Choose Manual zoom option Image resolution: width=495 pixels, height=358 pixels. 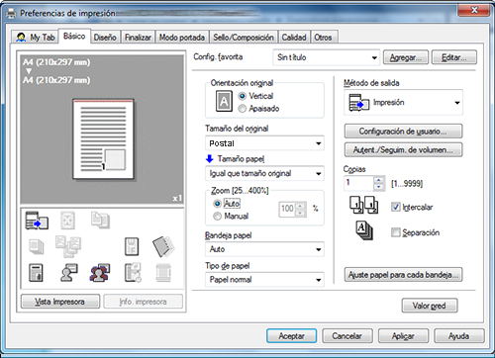pos(217,217)
